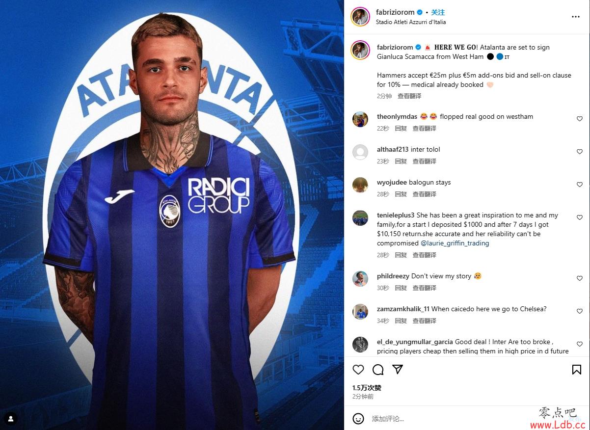Open Stadio Atleti Azzurri d'Italia location
590x430 pixels.
(411, 22)
